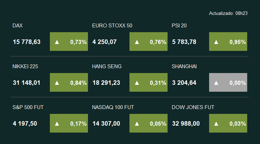Click the DOW JONES FUT up-arrow icon

216,124
